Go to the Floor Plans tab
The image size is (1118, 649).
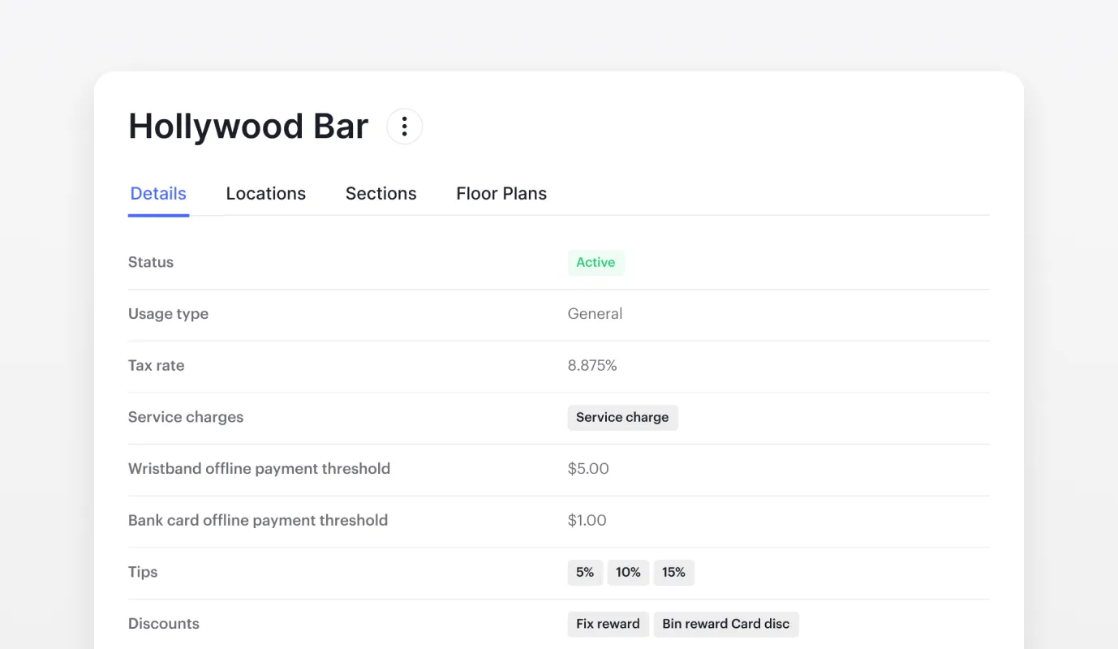(501, 194)
